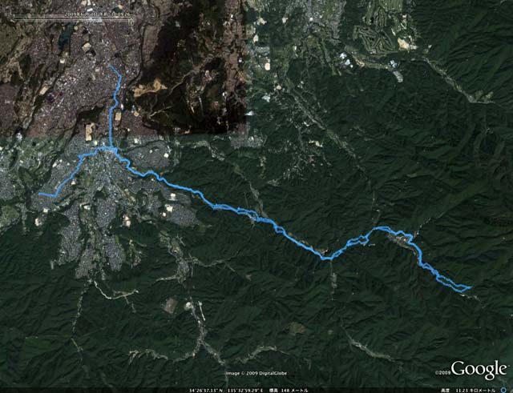Click the Google logo watermark

point(479,370)
